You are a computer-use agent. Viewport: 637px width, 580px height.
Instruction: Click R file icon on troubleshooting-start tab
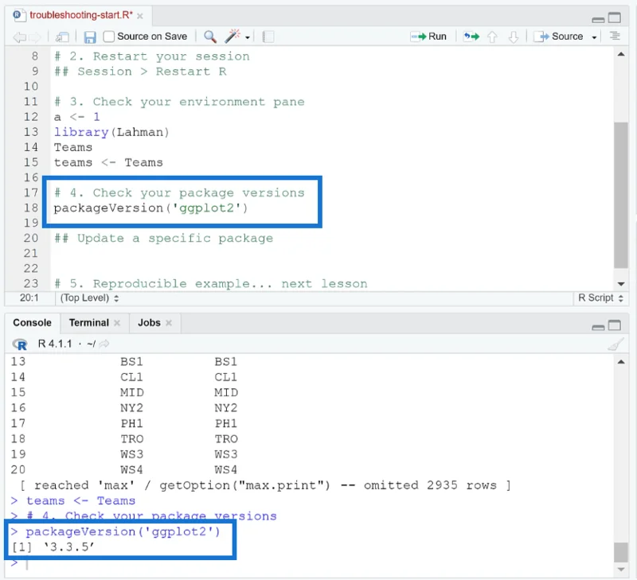pos(18,15)
